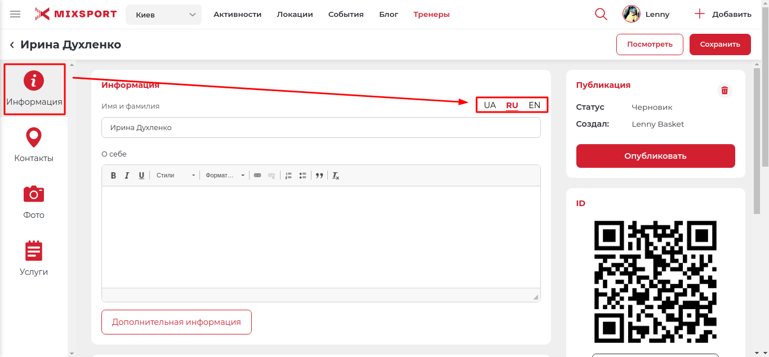Click the Опубликовать button
The width and height of the screenshot is (769, 357).
[655, 156]
